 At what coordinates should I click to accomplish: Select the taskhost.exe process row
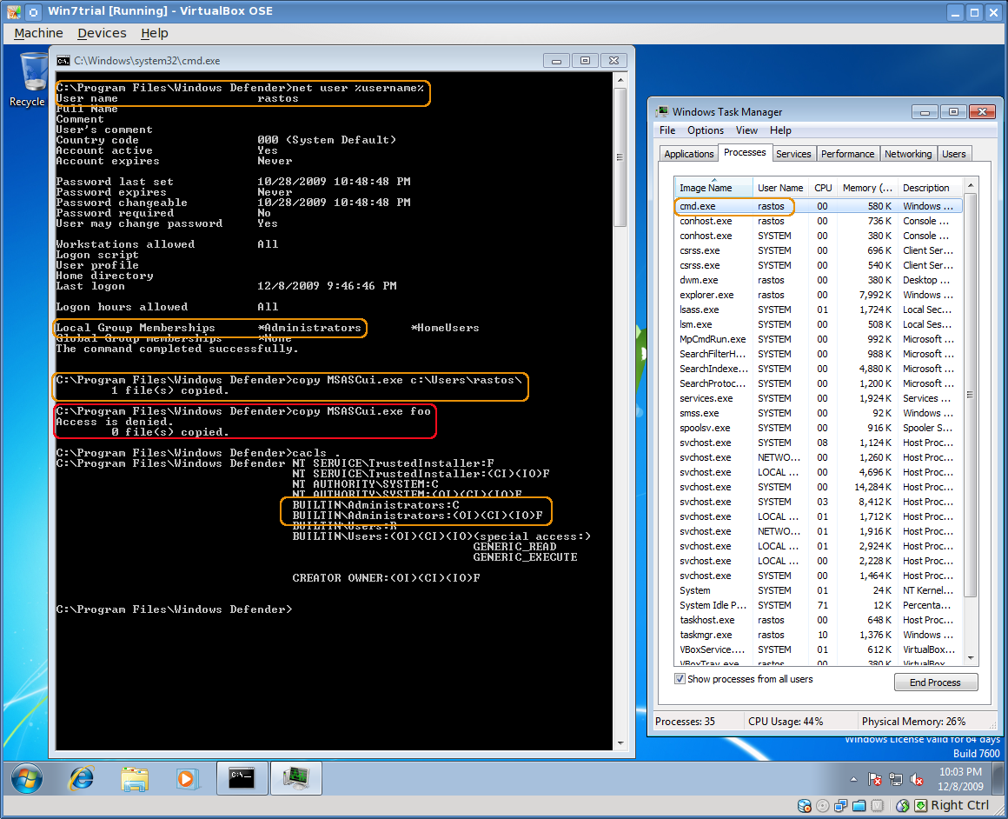click(819, 620)
